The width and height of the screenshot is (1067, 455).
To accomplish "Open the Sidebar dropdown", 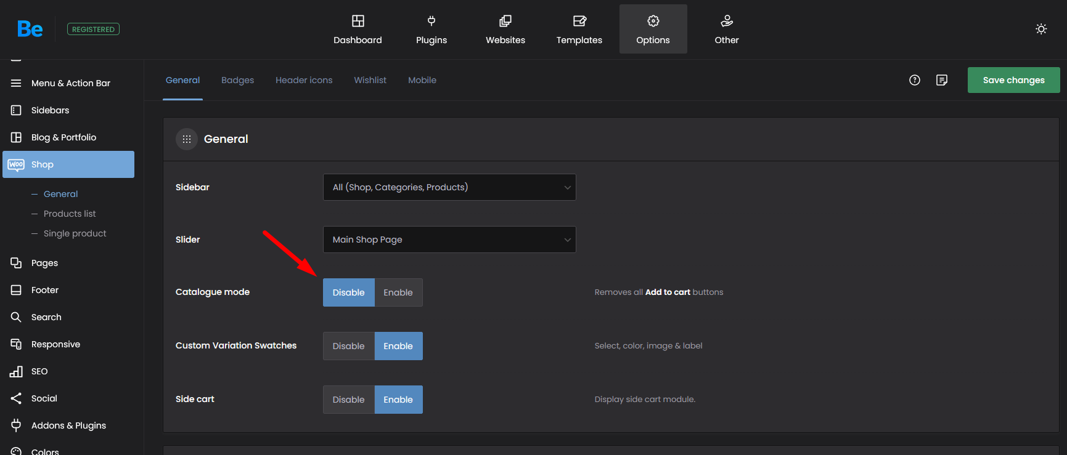I will [449, 187].
